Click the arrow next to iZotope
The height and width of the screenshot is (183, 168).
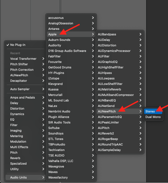93,78
